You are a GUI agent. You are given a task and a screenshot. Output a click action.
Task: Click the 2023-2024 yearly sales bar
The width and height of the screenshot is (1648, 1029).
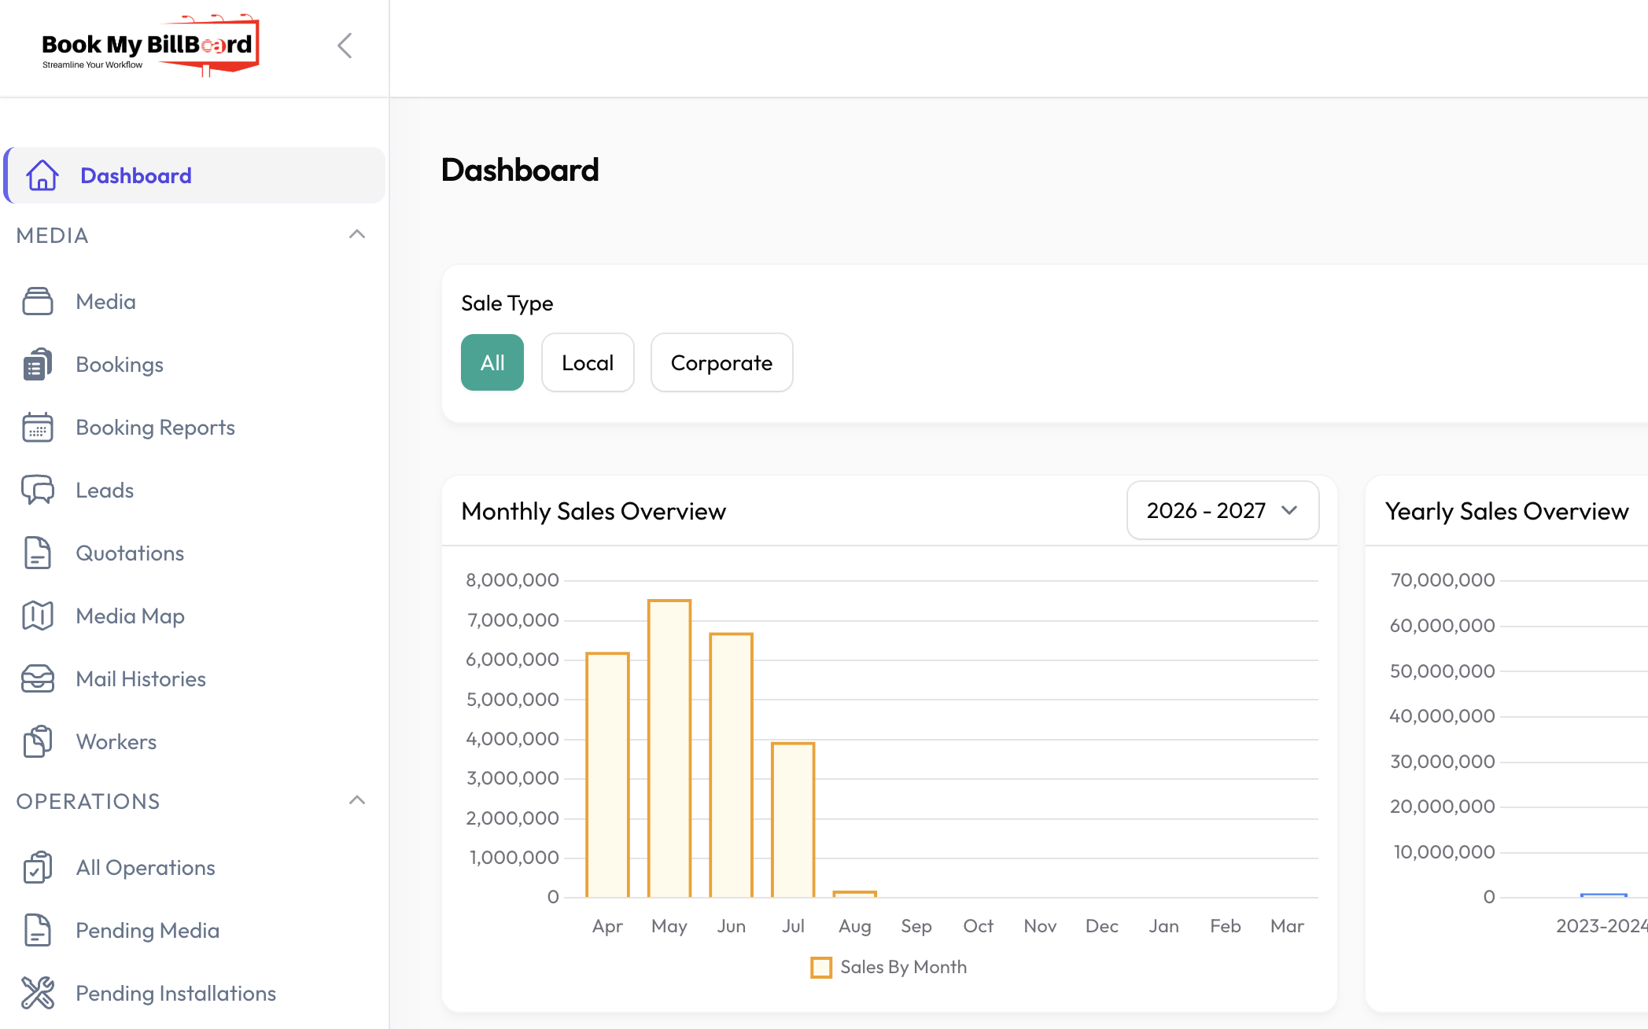(1604, 895)
